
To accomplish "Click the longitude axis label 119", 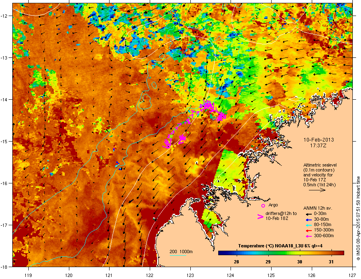I will coord(28,275).
